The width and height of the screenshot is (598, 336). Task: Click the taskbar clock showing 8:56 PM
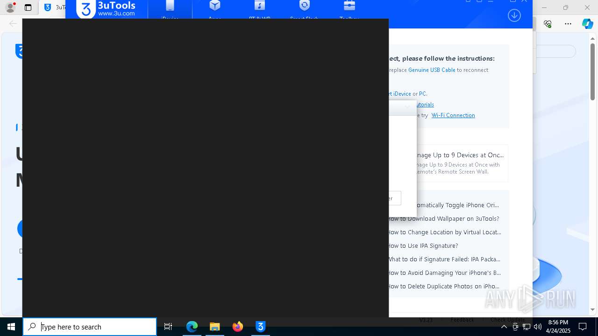[558, 327]
